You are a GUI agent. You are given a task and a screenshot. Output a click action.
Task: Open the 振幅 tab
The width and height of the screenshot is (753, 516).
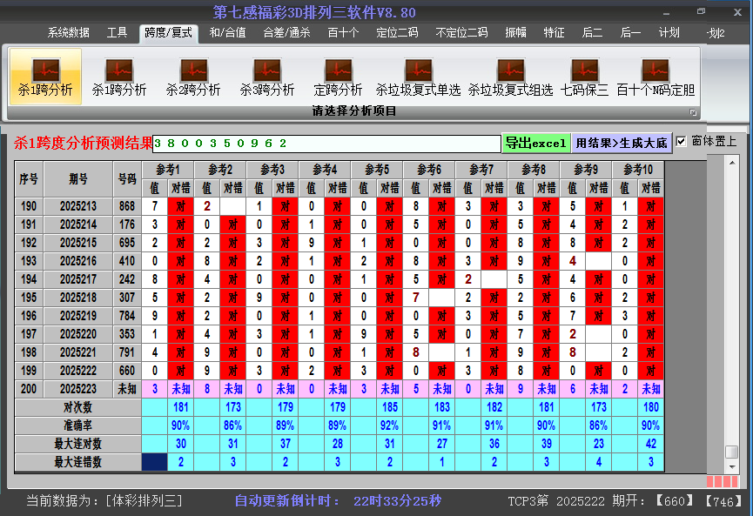(515, 33)
